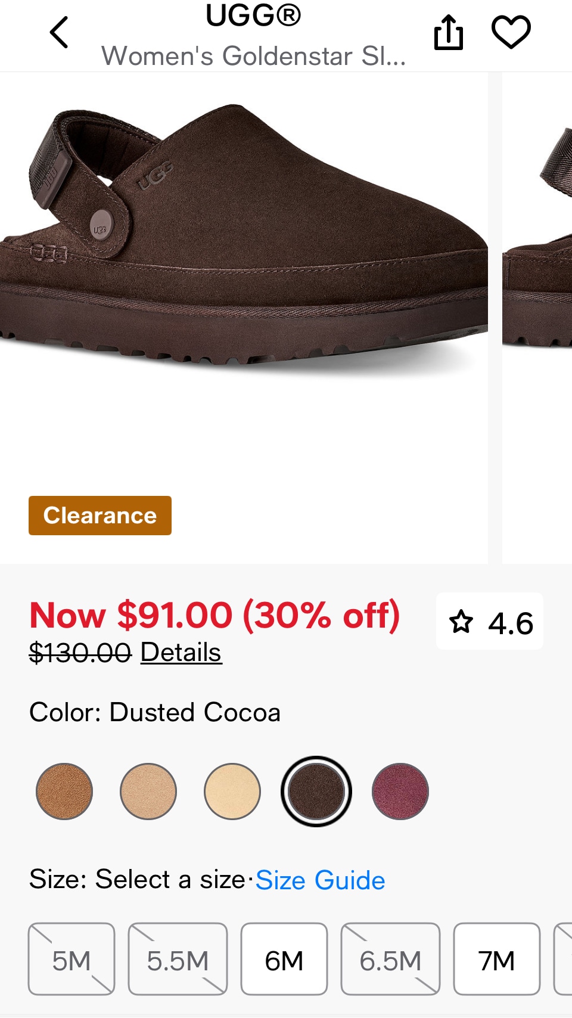Screen dimensions: 572x1018
Task: Add item to favorites with heart icon
Action: [x=511, y=32]
